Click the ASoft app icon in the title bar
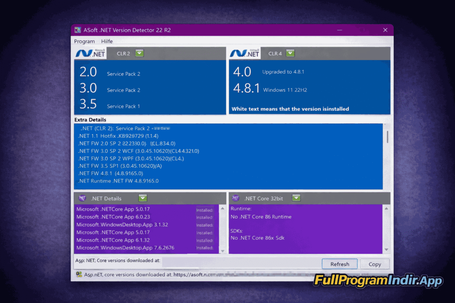455x303 pixels. tap(79, 30)
